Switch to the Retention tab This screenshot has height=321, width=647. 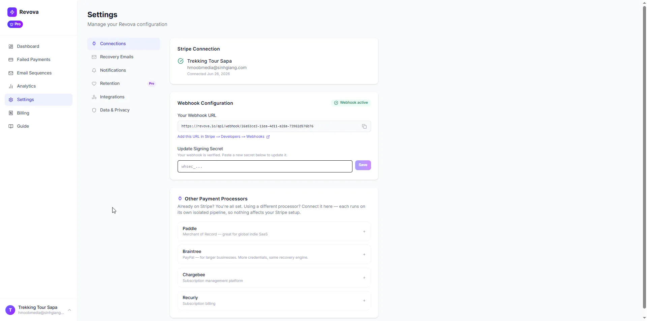click(x=124, y=84)
